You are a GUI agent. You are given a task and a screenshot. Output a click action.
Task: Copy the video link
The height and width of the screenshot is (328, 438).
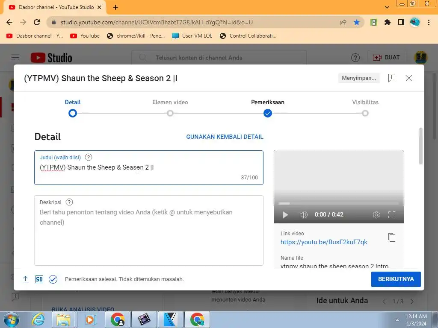(392, 237)
